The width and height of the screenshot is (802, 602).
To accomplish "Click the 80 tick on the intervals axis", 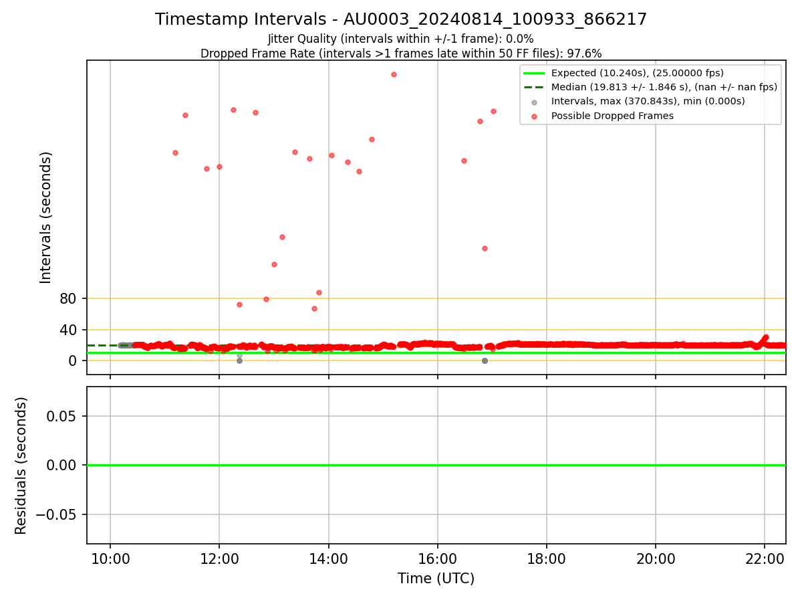I will click(68, 299).
